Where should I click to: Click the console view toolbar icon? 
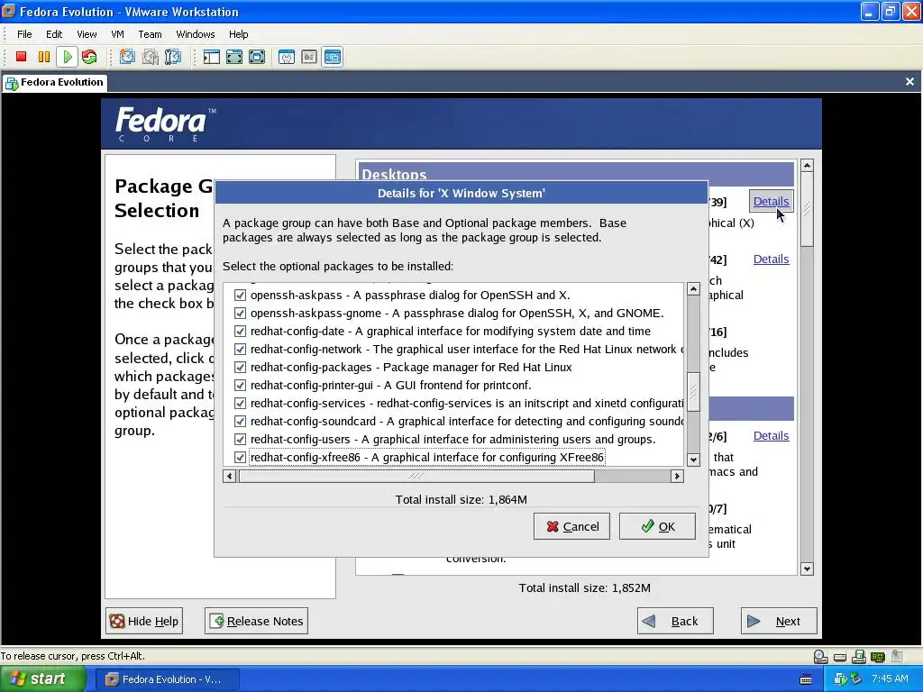click(x=333, y=57)
